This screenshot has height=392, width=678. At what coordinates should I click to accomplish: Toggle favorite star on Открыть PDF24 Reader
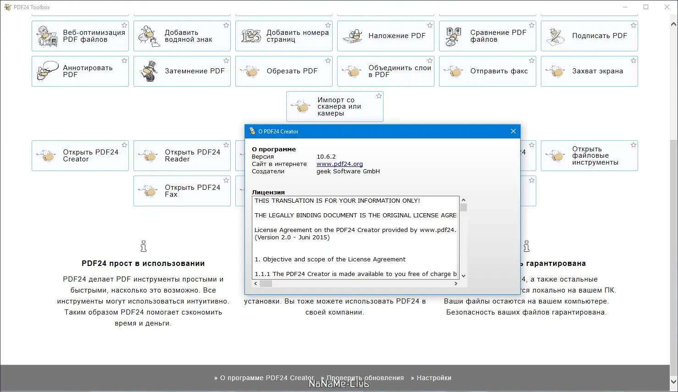(x=226, y=145)
